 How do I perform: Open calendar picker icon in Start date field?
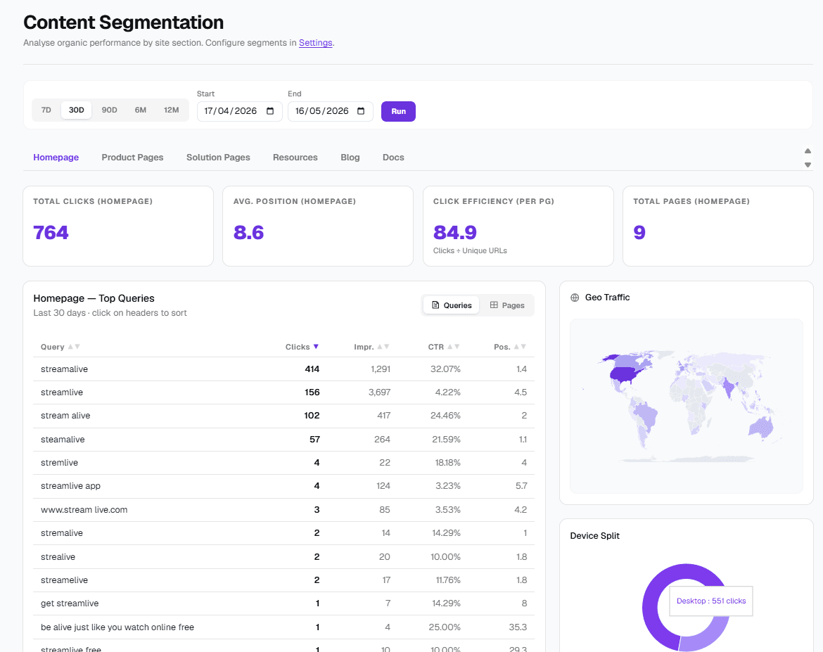click(270, 110)
